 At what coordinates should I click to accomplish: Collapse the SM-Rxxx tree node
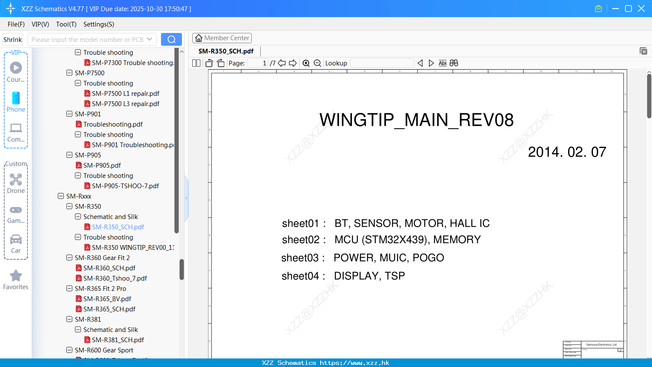coord(61,196)
